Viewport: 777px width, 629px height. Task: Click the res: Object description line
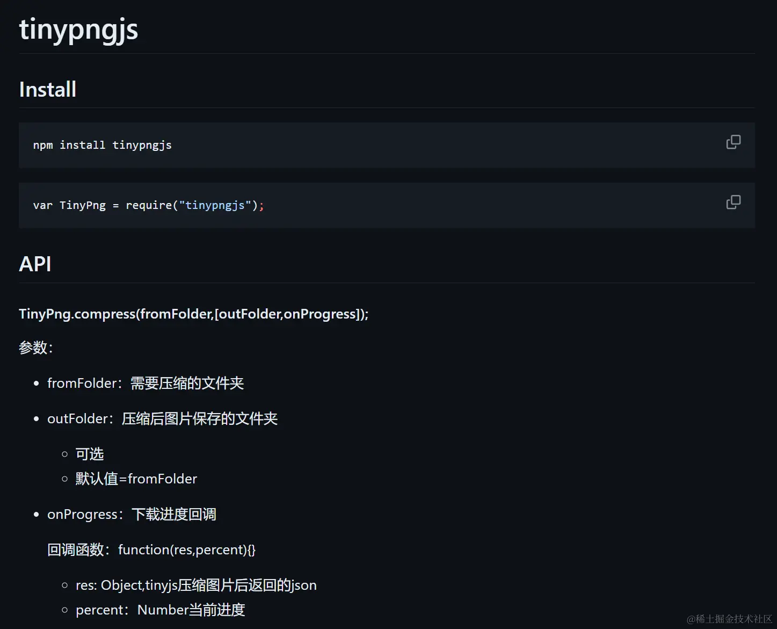pyautogui.click(x=196, y=585)
